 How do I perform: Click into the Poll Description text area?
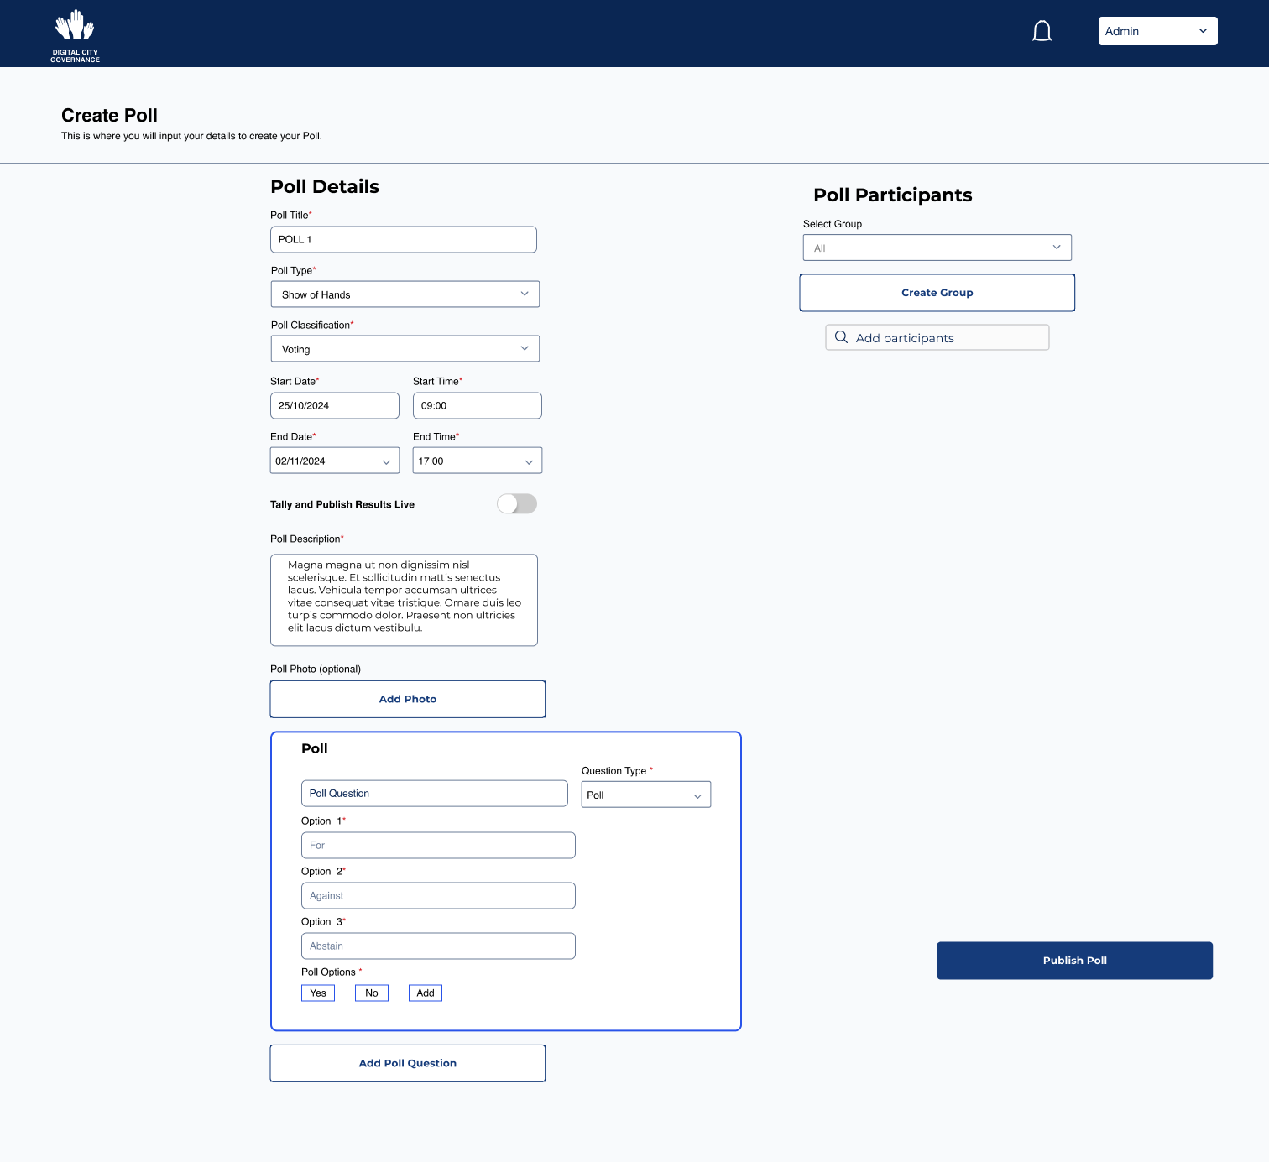404,600
